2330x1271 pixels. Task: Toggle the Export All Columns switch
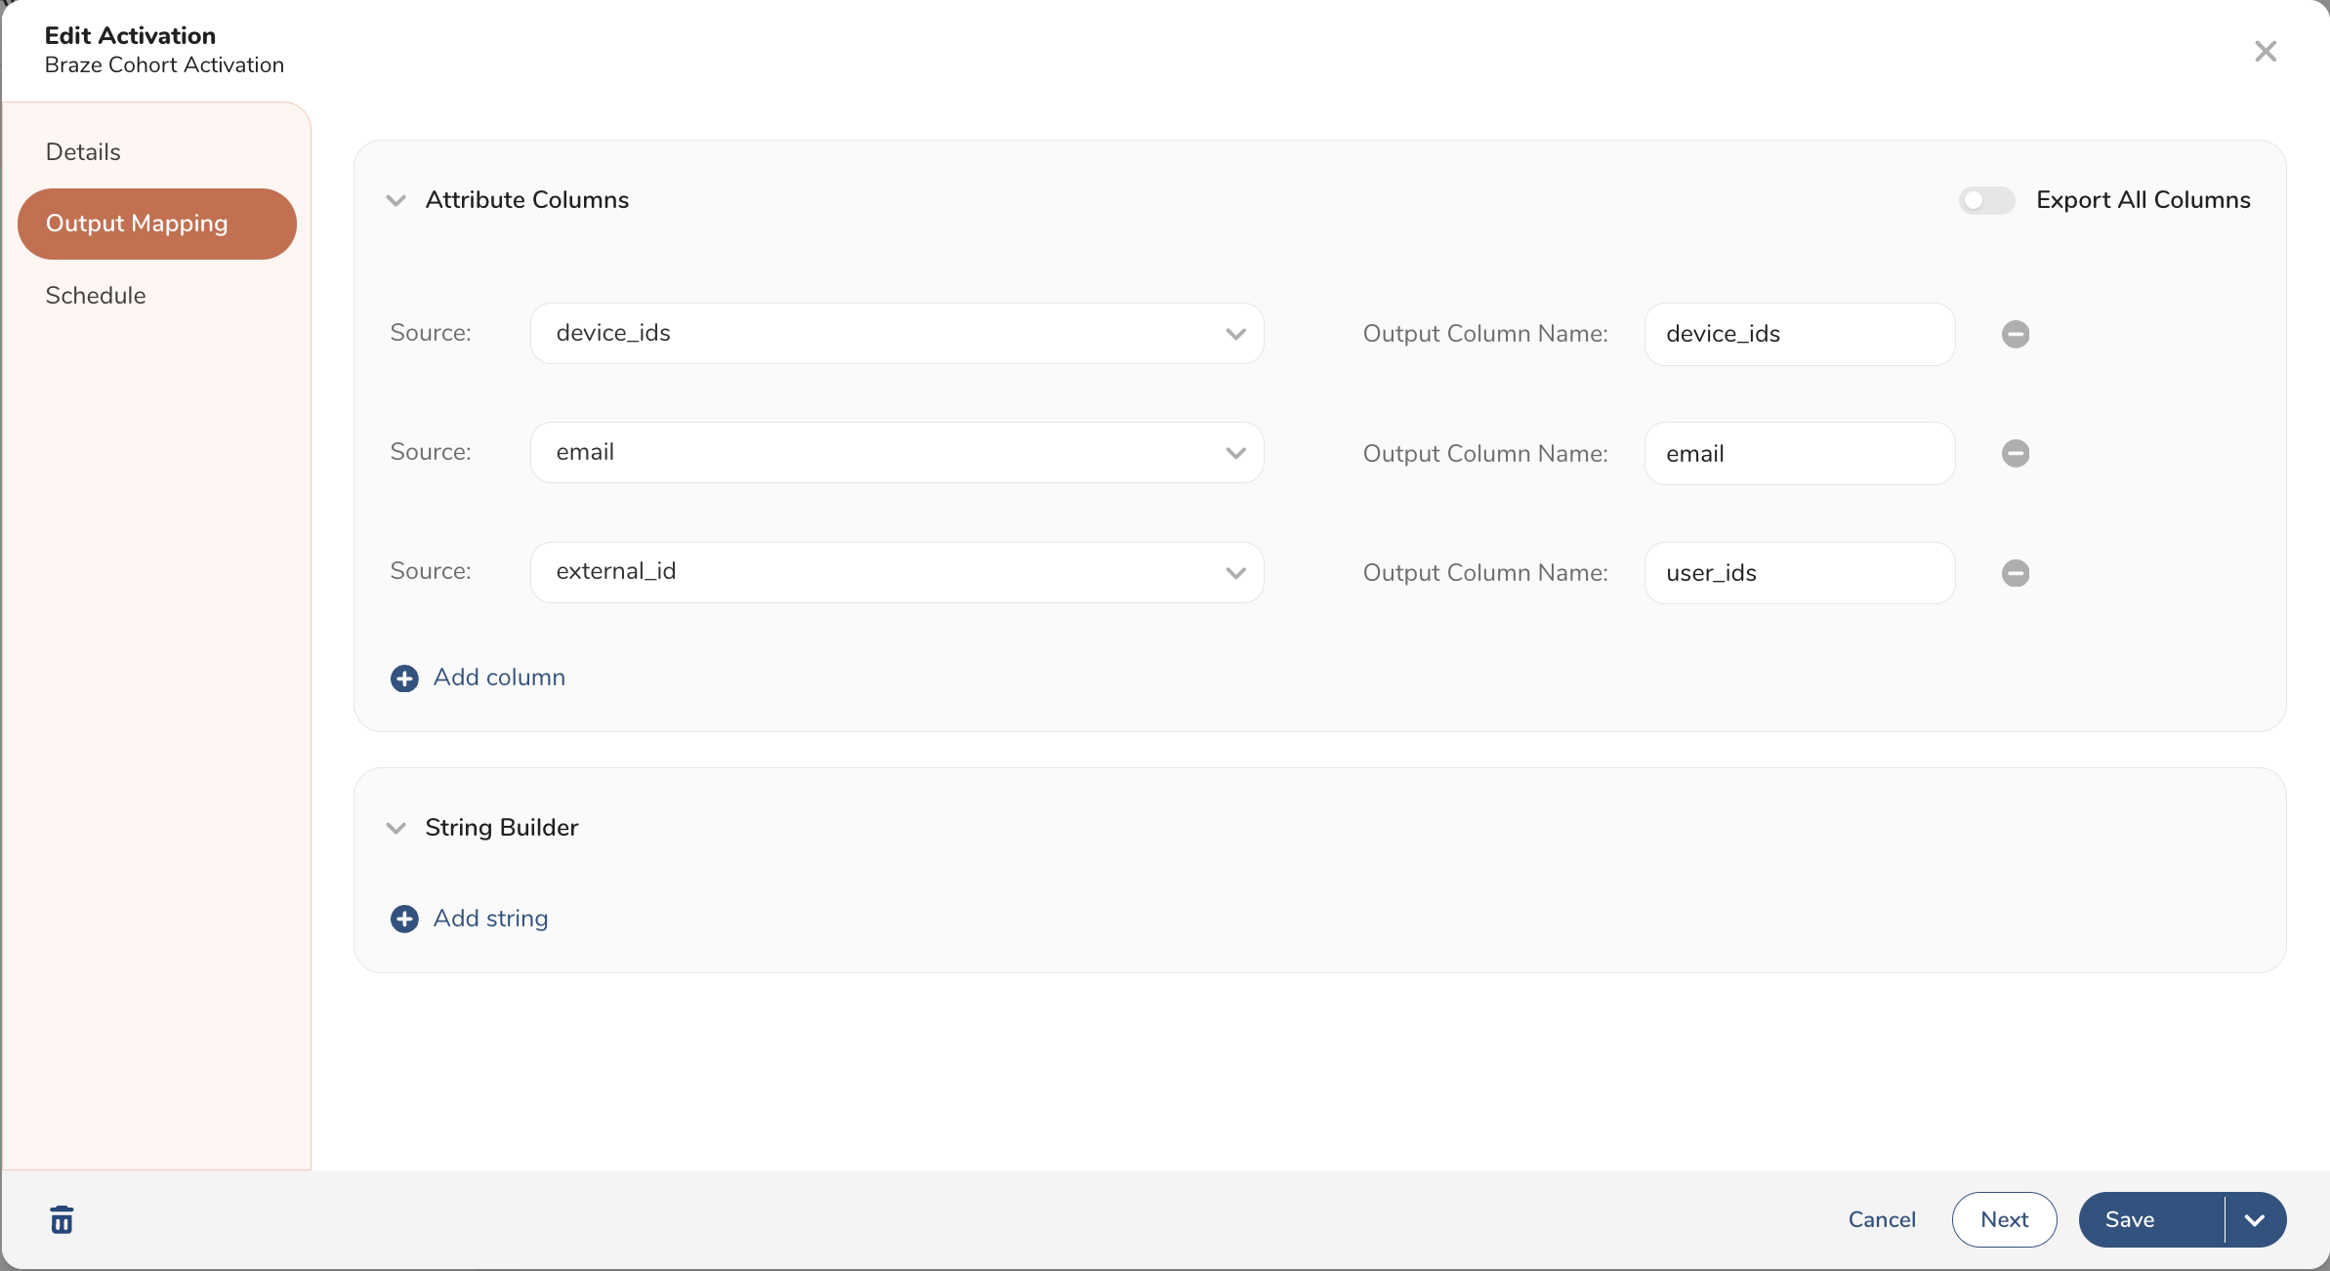click(x=1987, y=199)
